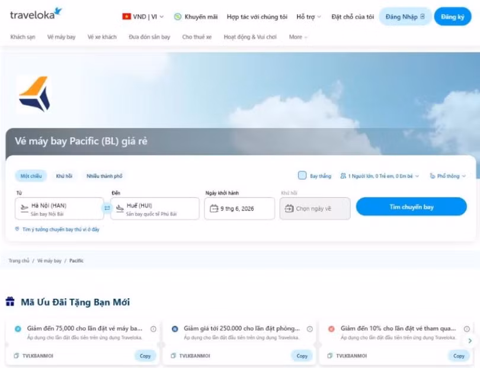Click Đăng Nhập login button
This screenshot has width=480, height=368.
pos(405,17)
